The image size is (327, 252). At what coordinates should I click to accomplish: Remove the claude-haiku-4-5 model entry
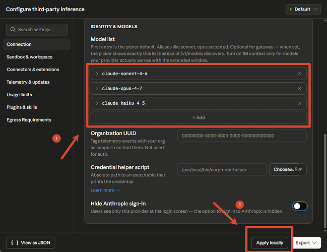click(299, 103)
